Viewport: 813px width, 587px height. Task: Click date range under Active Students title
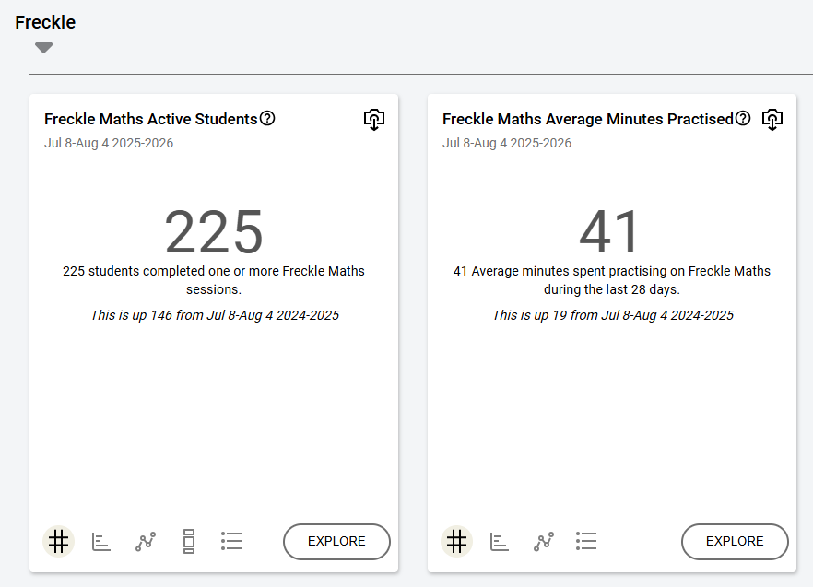[109, 143]
